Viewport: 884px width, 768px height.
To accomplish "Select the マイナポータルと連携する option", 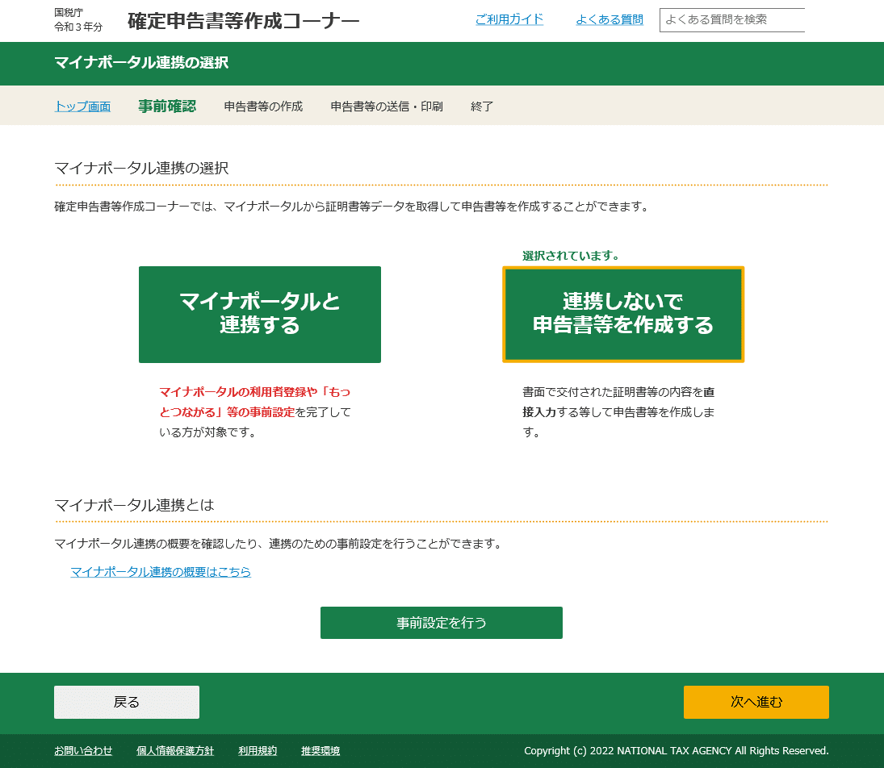I will pos(259,314).
